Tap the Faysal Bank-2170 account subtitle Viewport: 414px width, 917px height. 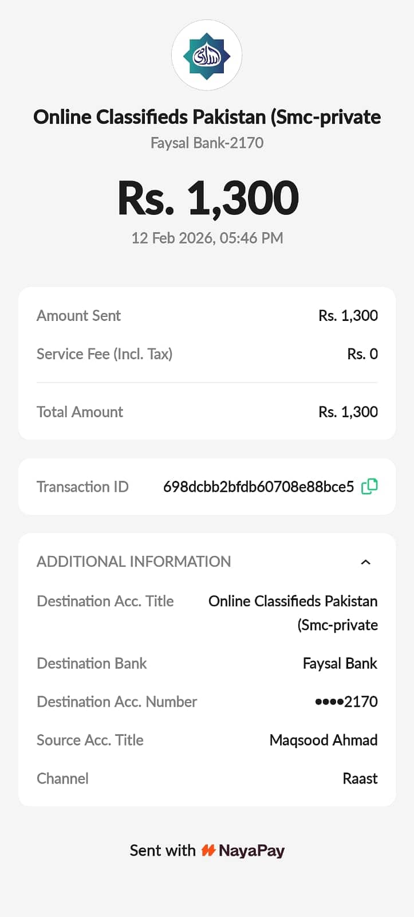pos(207,143)
